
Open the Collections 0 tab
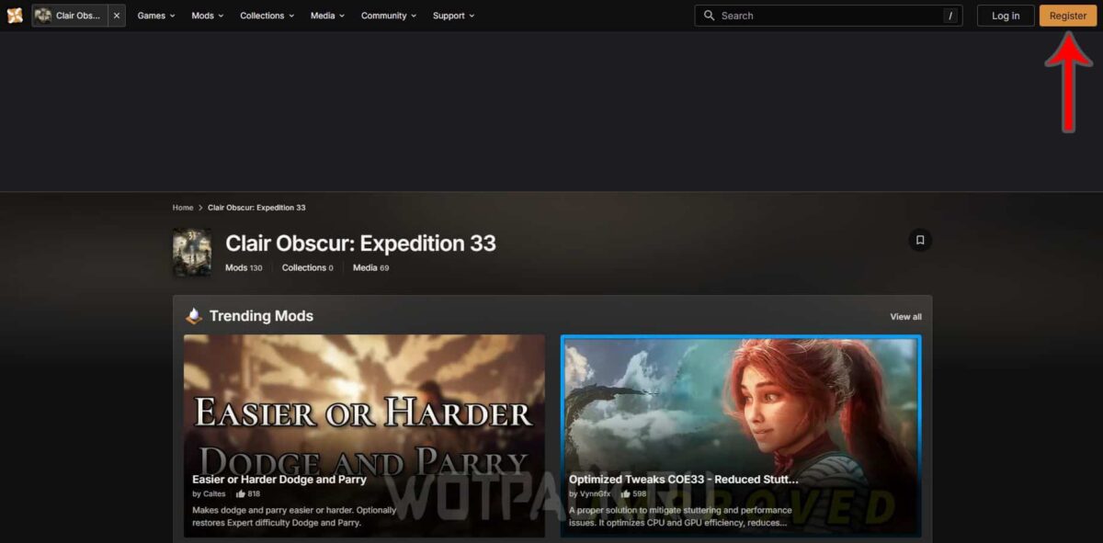pyautogui.click(x=308, y=268)
